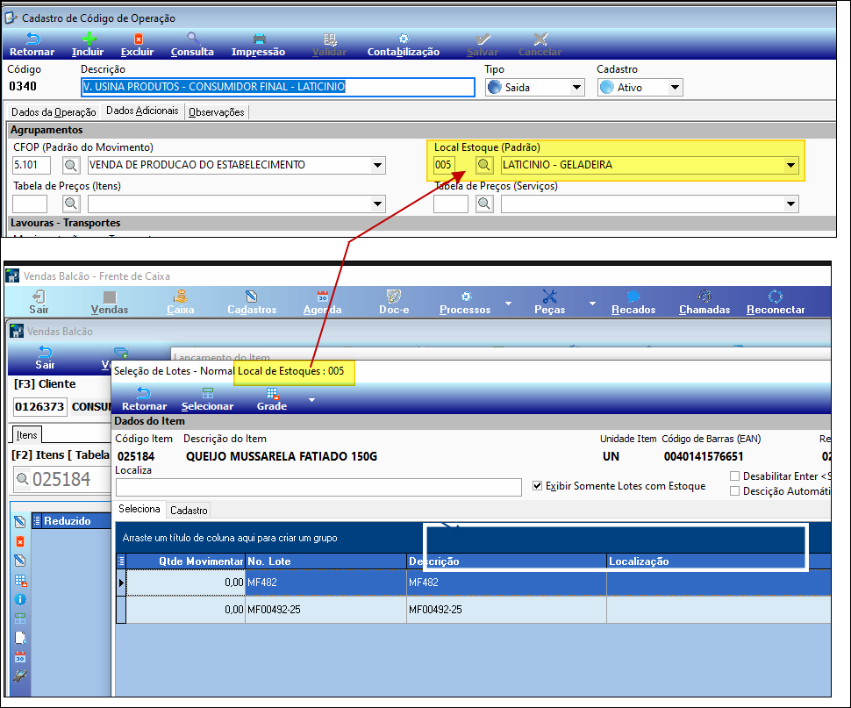Uncheck Exibir Somente Lotes com Estoque
This screenshot has height=708, width=851.
click(x=539, y=485)
